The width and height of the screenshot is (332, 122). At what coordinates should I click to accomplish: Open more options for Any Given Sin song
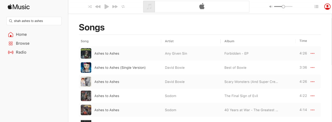click(x=313, y=53)
